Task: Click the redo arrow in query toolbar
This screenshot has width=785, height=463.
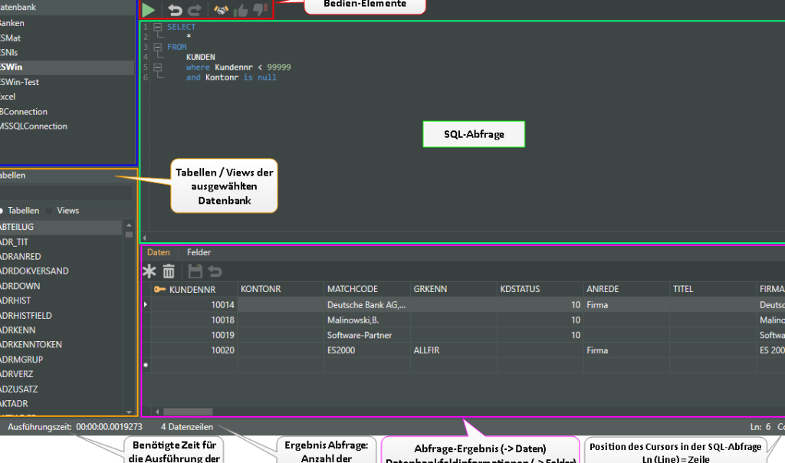Action: (194, 10)
